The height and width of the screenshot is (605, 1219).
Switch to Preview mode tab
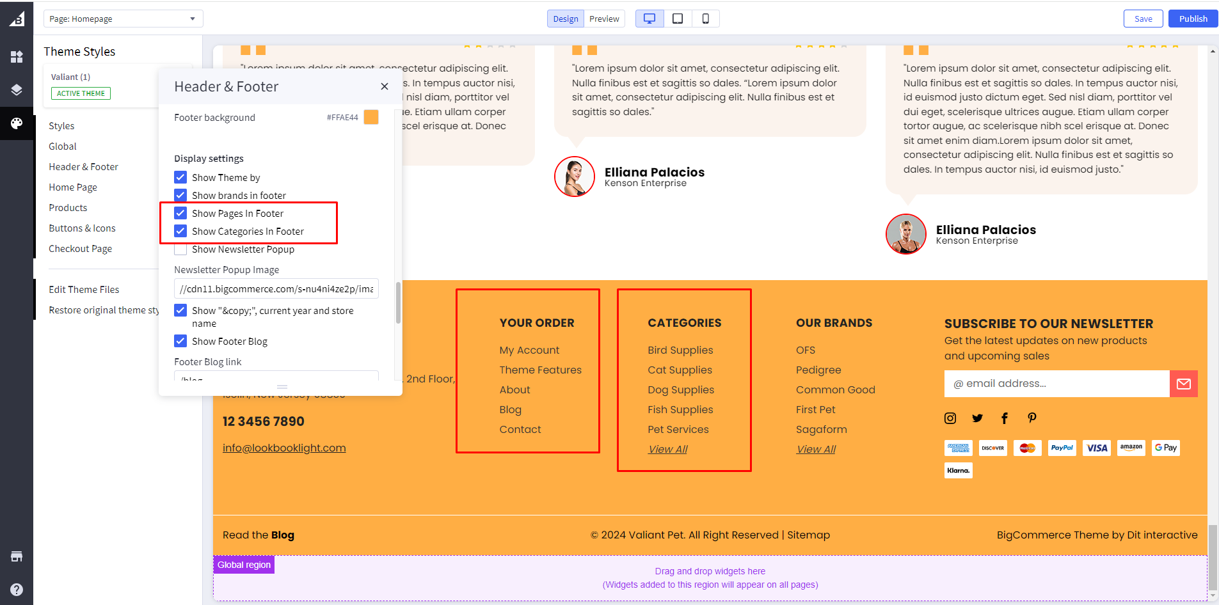pyautogui.click(x=604, y=19)
